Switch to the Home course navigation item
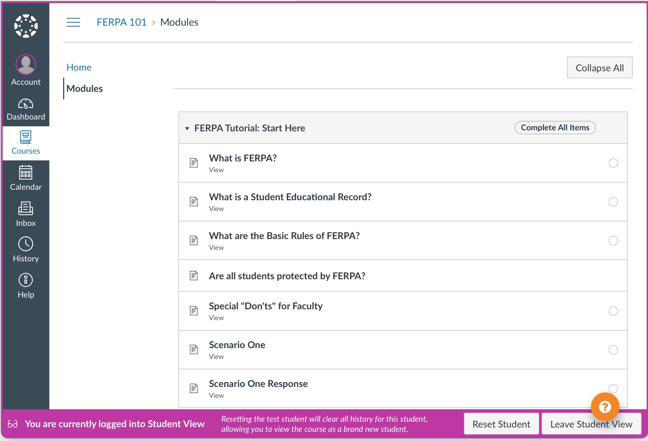The width and height of the screenshot is (648, 441). pyautogui.click(x=79, y=67)
